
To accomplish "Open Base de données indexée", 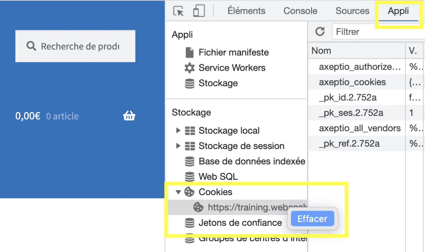I will click(252, 161).
